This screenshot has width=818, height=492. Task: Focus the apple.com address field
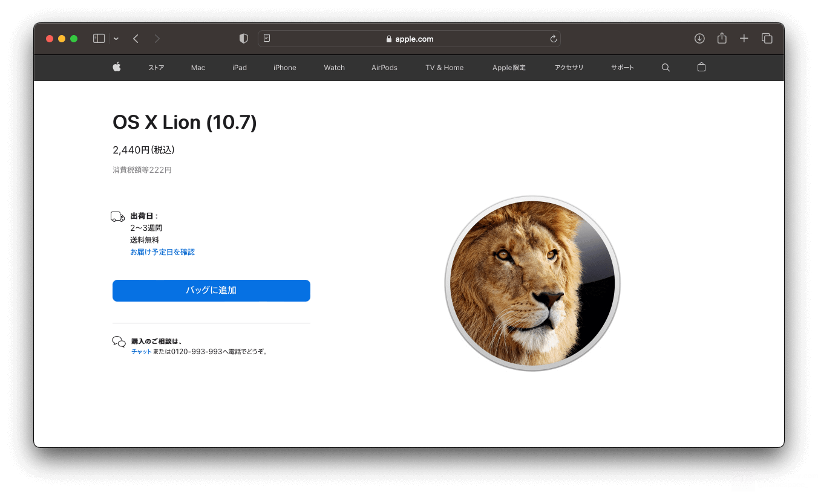[x=409, y=39]
